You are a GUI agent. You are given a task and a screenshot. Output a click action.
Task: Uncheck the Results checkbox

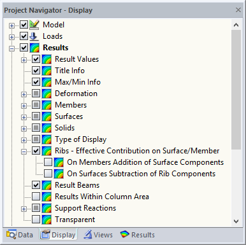pyautogui.click(x=24, y=48)
